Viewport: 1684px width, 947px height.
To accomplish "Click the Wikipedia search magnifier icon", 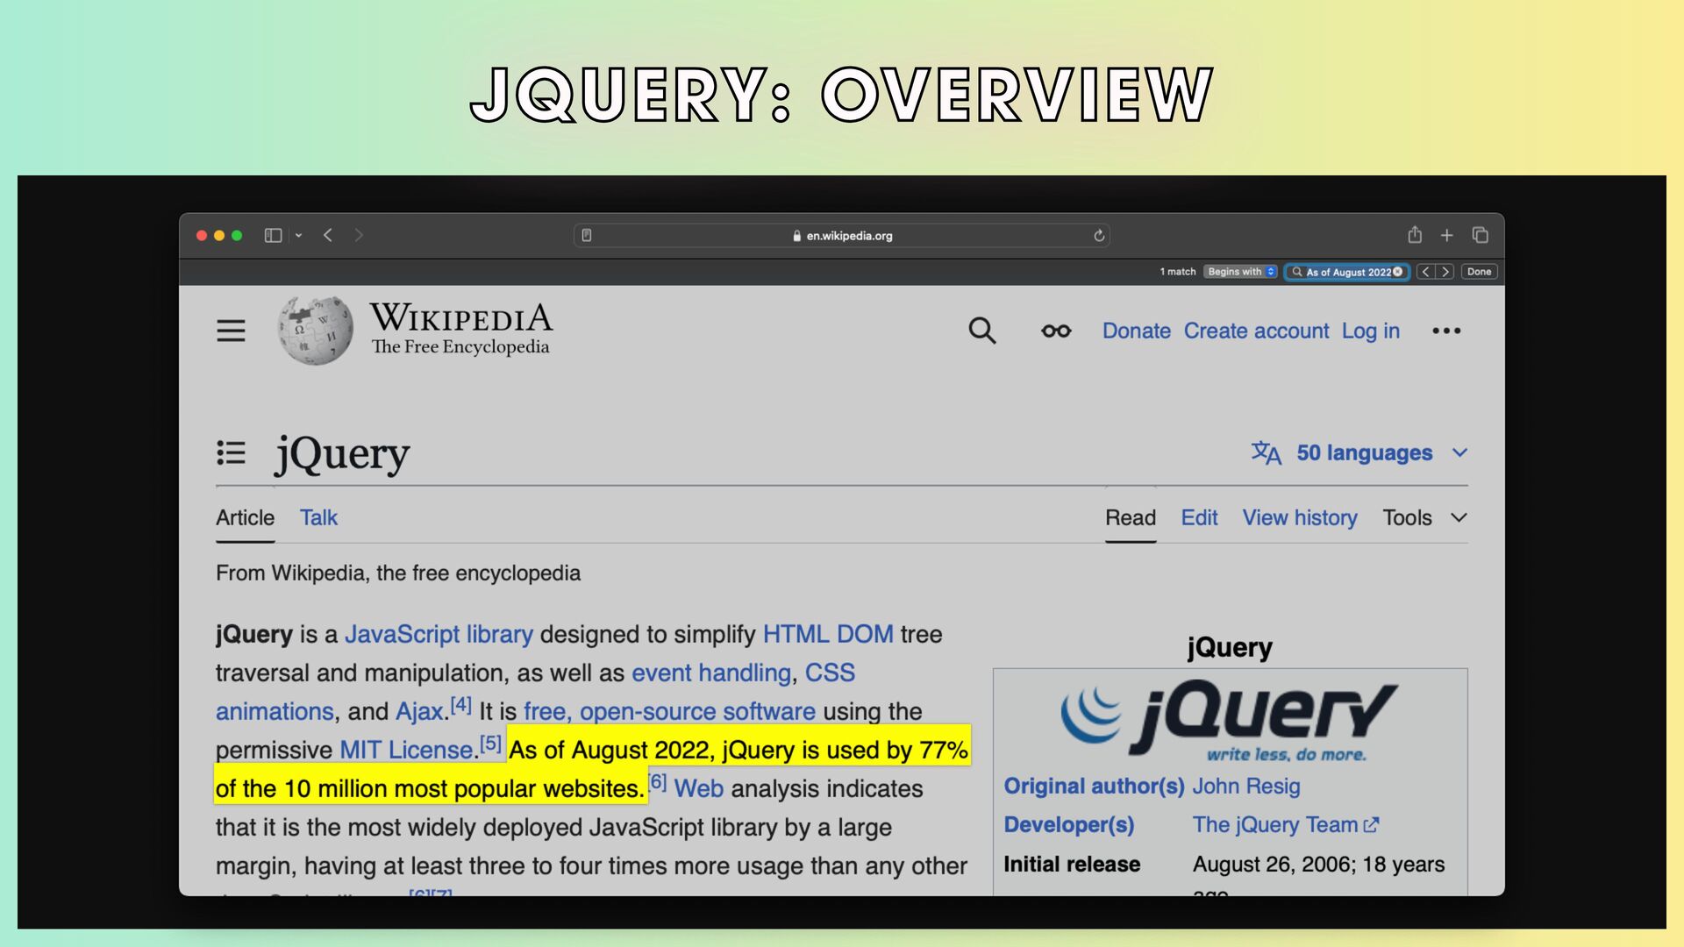I will tap(981, 331).
